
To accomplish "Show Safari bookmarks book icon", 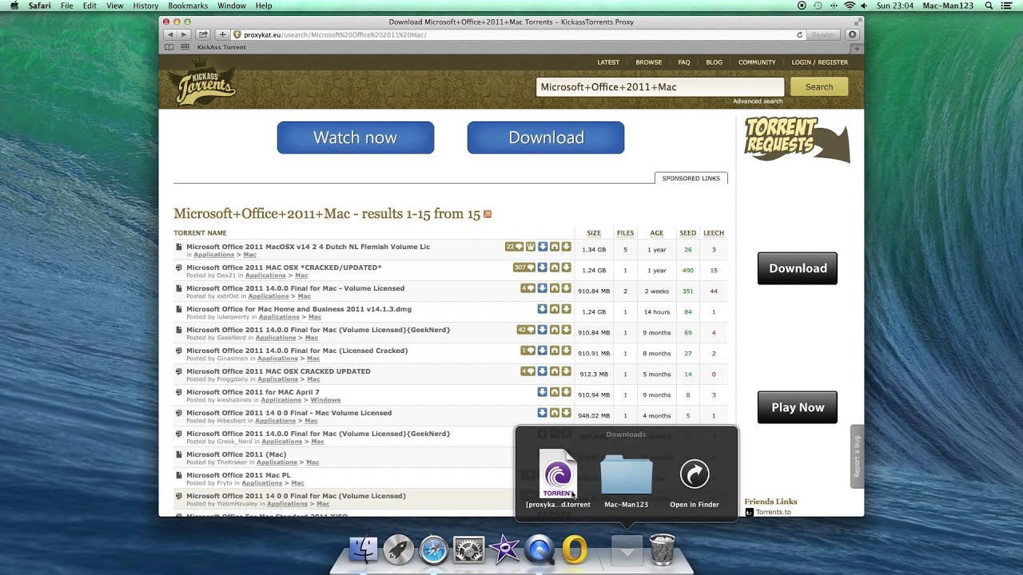I will (170, 47).
